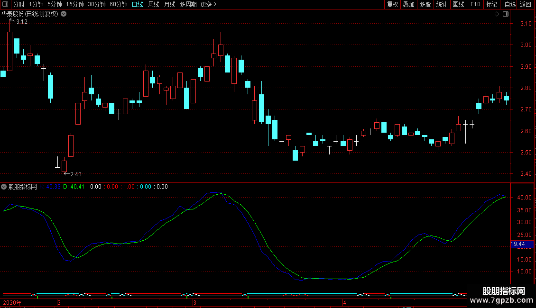
Task: Click the 19.44 highlighted axis value
Action: (522, 244)
